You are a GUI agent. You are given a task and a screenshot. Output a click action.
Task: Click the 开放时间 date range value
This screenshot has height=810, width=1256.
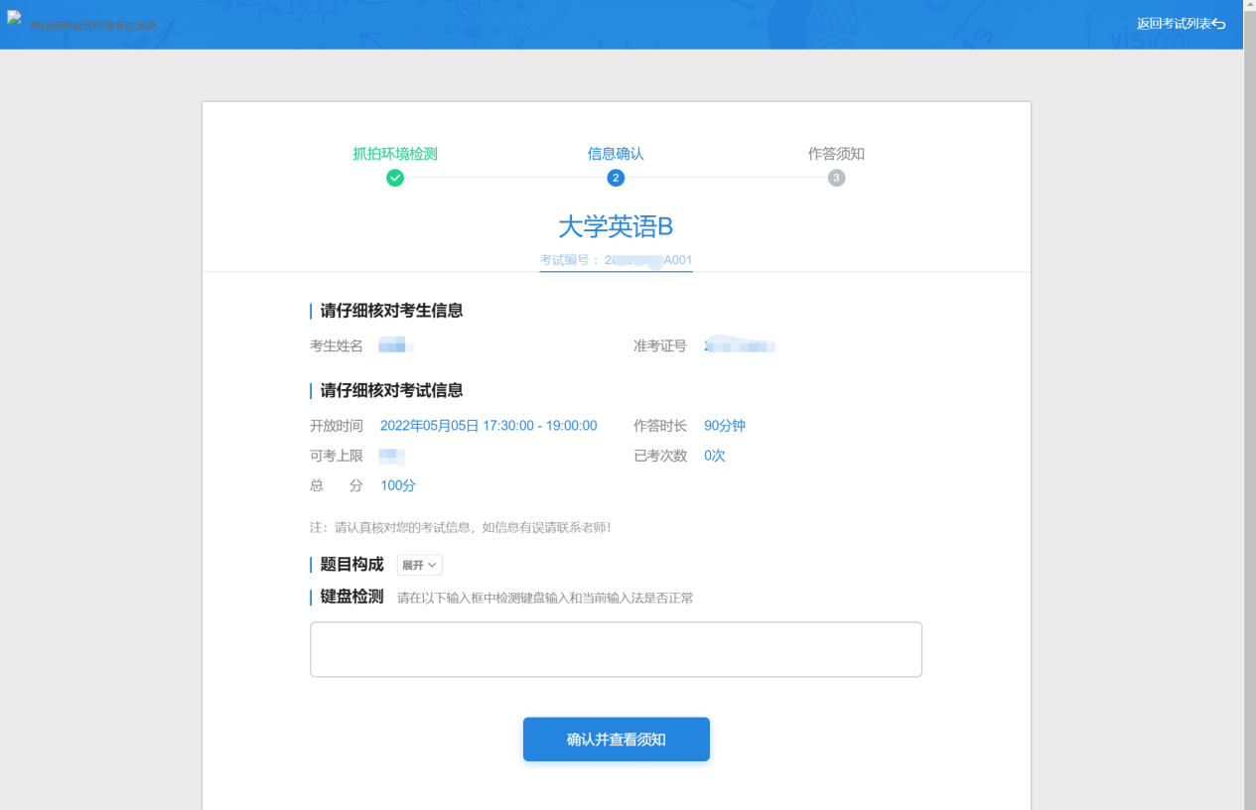point(488,426)
